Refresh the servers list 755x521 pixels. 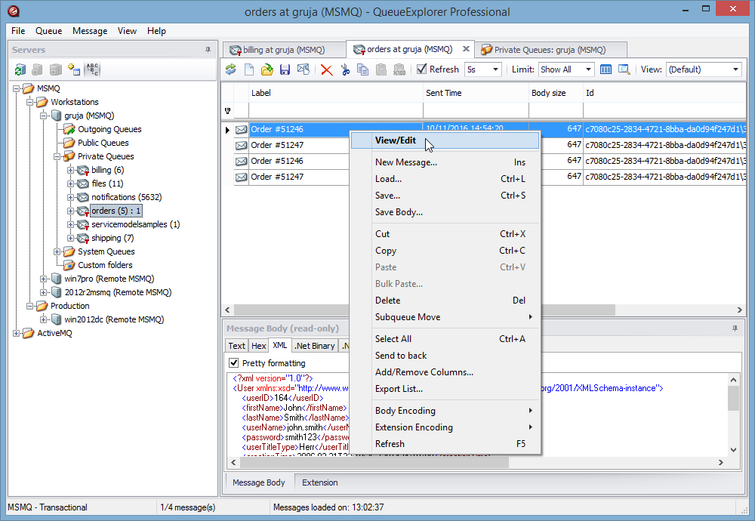(20, 69)
